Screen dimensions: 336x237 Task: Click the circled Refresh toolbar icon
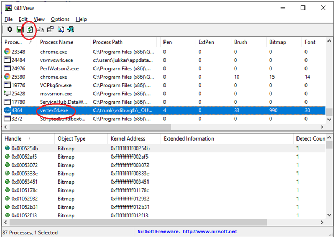(x=29, y=30)
